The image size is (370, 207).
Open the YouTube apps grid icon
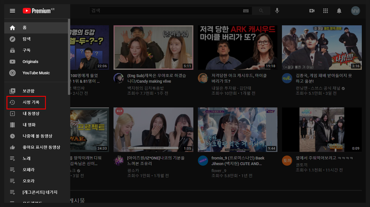coord(325,11)
